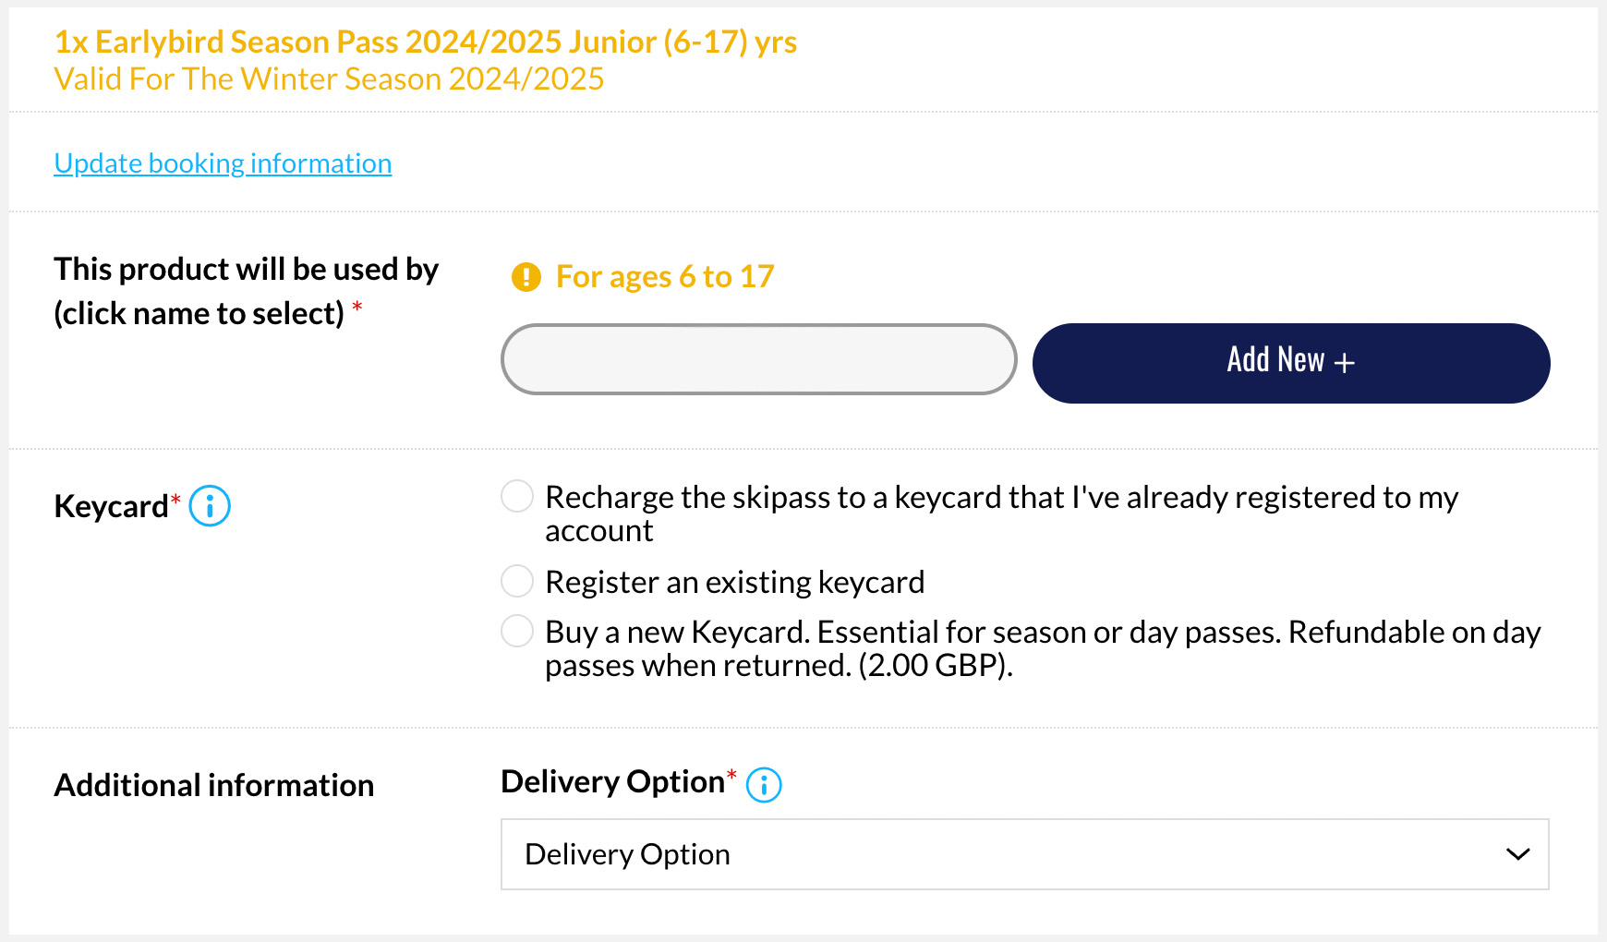Click the 'For ages 6 to 17' notice

tap(665, 276)
